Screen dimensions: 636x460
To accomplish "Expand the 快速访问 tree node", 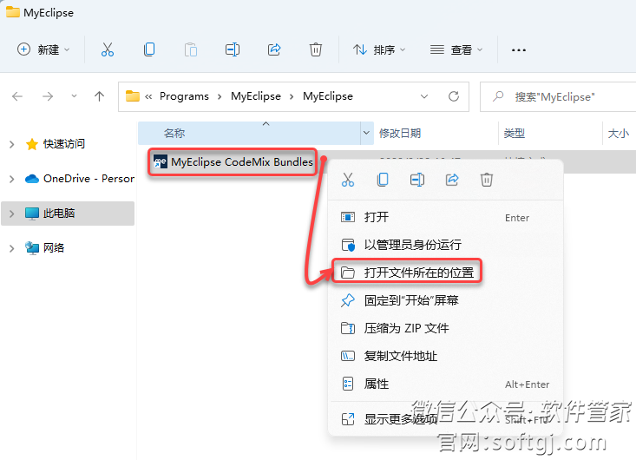I will (x=12, y=144).
